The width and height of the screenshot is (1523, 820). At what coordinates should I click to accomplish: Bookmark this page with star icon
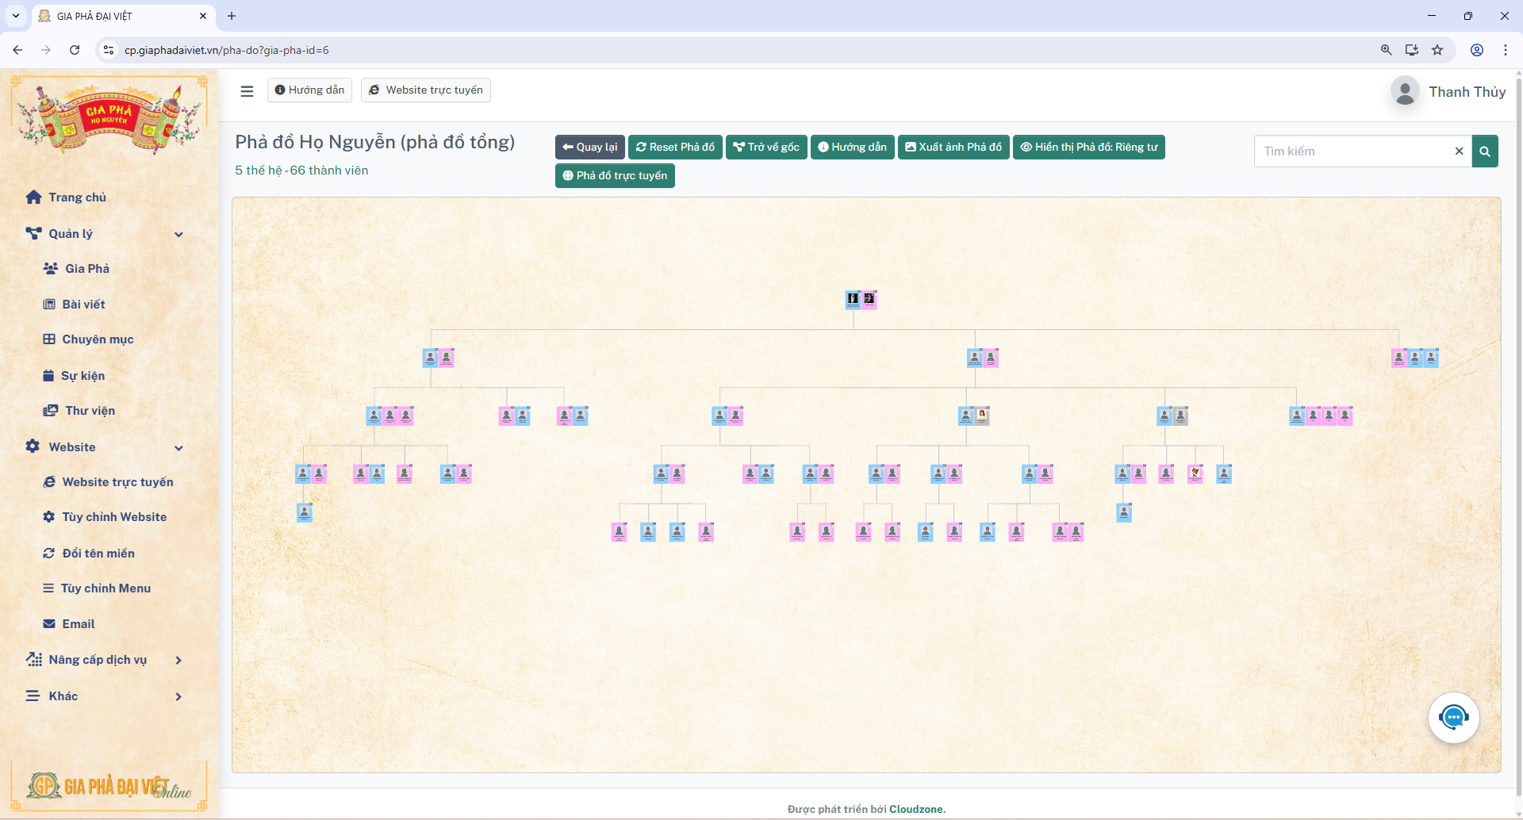tap(1437, 50)
